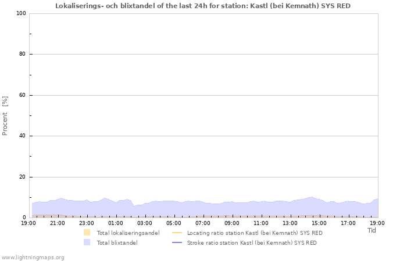Click the 09:00 time axis tick label
The width and height of the screenshot is (407, 261).
pos(232,223)
